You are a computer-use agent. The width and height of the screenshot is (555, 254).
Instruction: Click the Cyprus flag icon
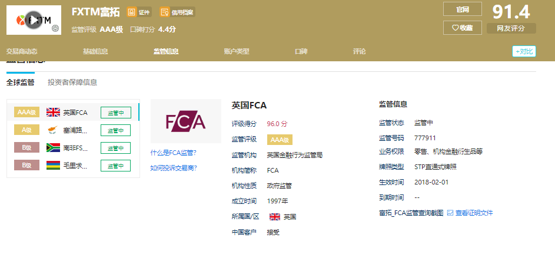(53, 130)
